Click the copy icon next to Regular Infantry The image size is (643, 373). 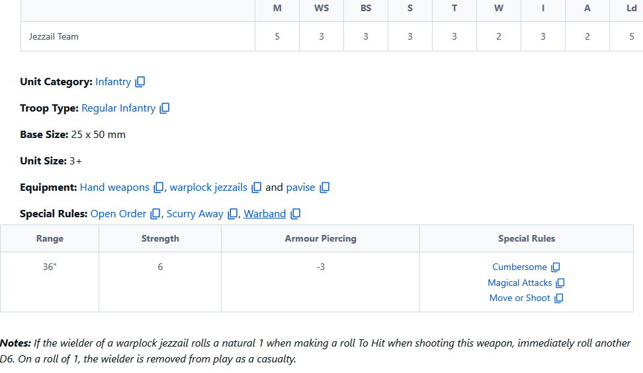pos(165,108)
